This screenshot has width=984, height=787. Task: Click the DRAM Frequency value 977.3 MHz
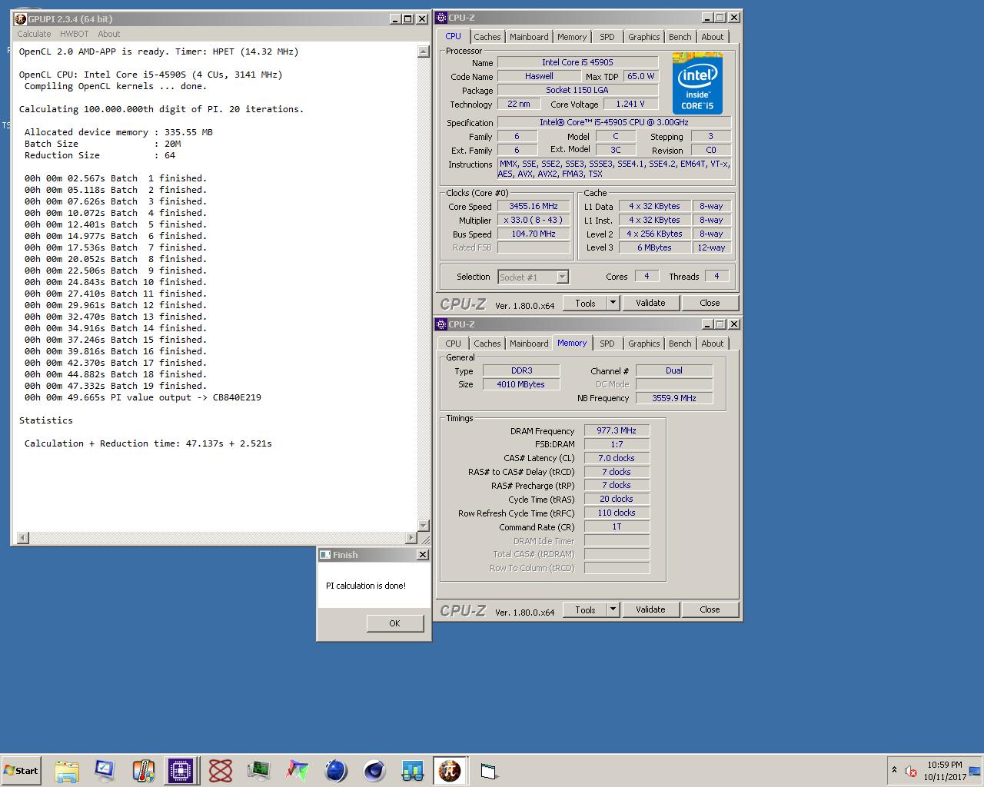617,430
